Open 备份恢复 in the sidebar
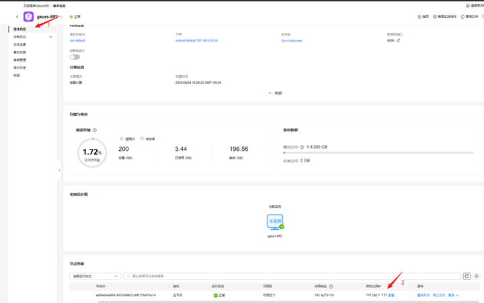Viewport: 484px width, 303px height. coord(19,52)
